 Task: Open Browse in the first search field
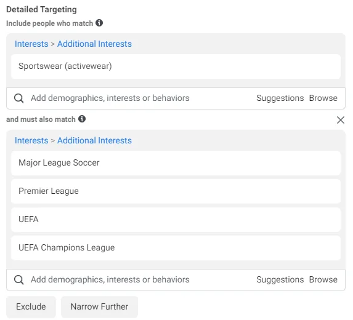pyautogui.click(x=323, y=98)
